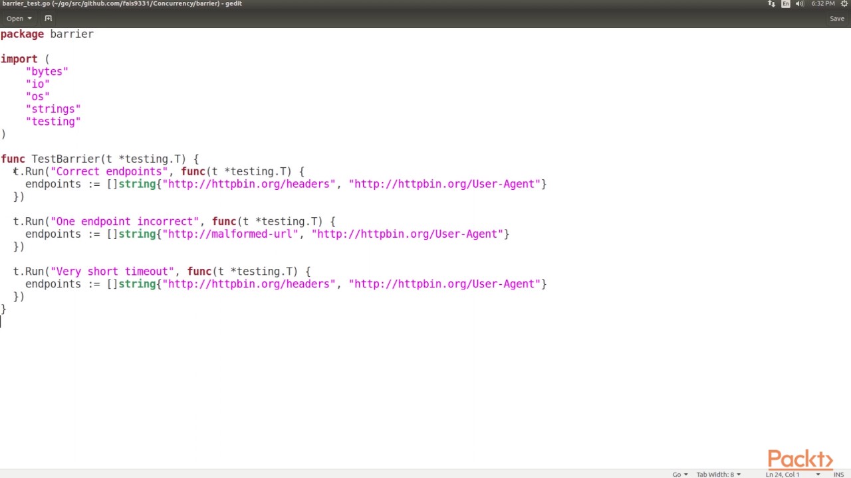This screenshot has width=851, height=478.
Task: Click the final closing brace of TestBarrier
Action: pyautogui.click(x=3, y=309)
